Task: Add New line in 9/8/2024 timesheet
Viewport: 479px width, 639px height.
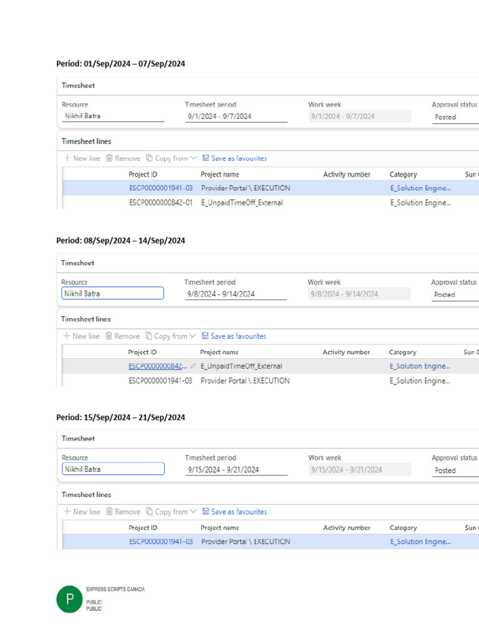Action: click(81, 336)
